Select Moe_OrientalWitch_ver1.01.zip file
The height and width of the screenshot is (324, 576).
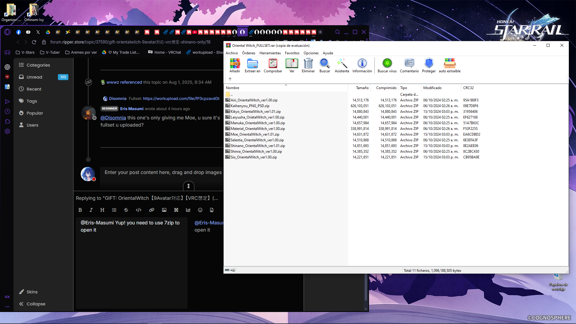pyautogui.click(x=255, y=134)
